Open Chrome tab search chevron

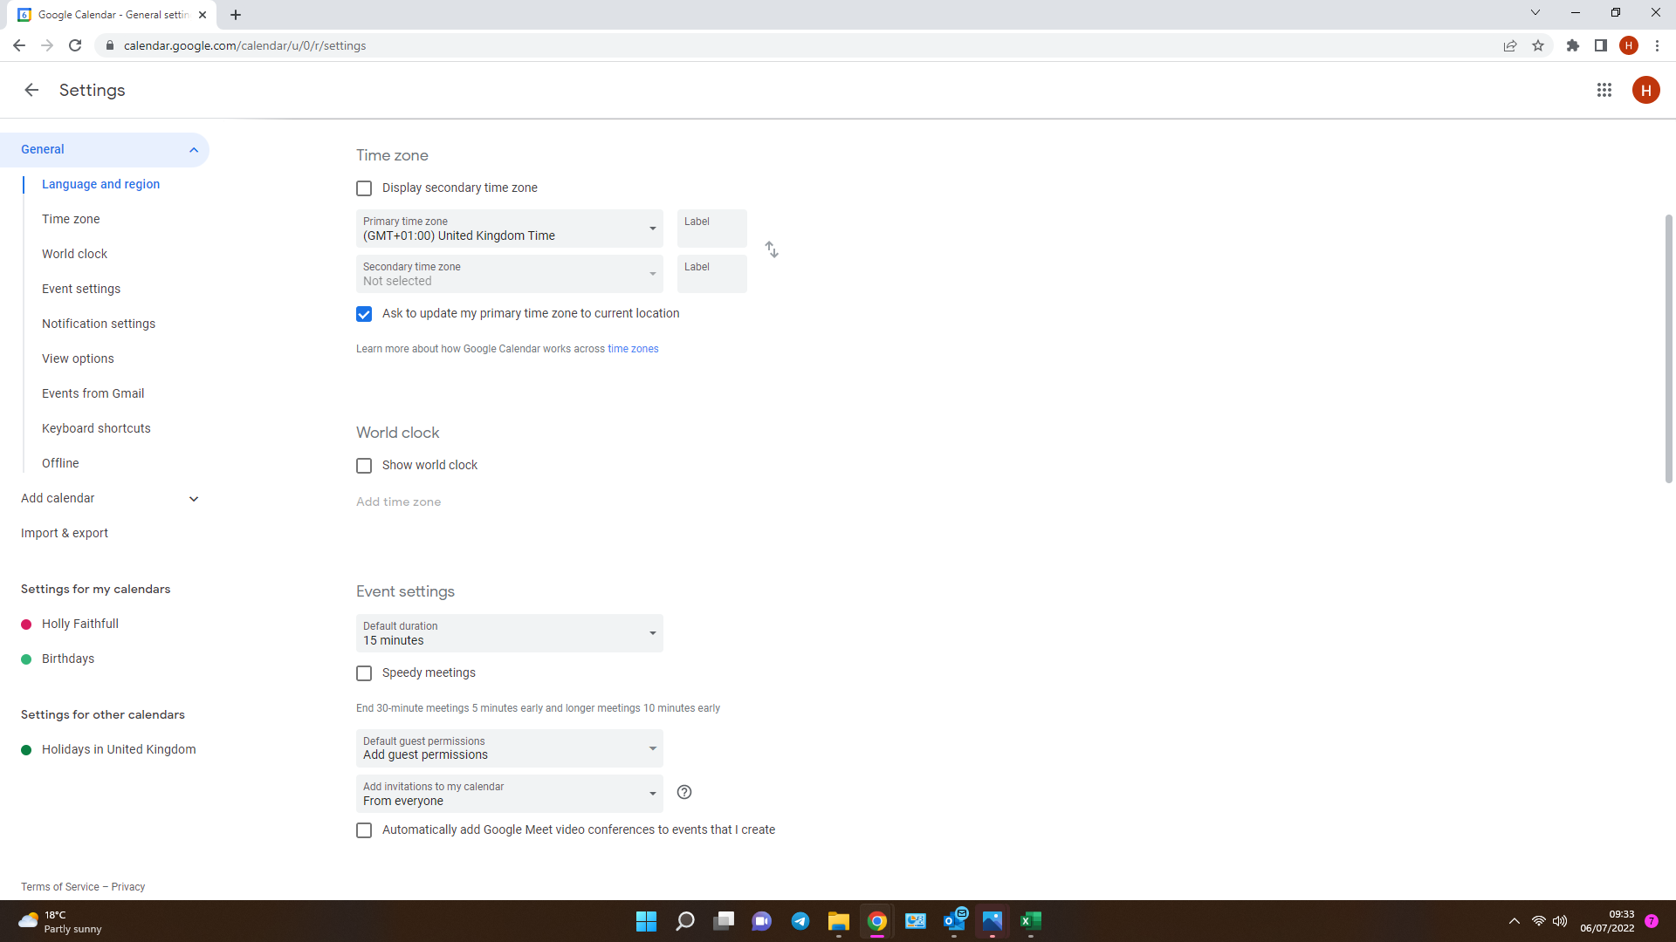click(x=1535, y=13)
